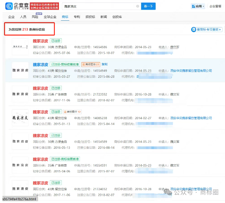
Task: Select the 招投标 tab
Action: [90, 17]
